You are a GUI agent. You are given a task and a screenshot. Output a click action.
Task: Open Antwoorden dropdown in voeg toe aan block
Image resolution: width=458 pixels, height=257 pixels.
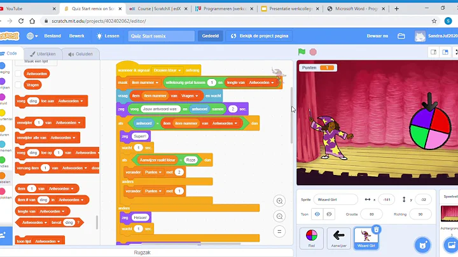71,101
